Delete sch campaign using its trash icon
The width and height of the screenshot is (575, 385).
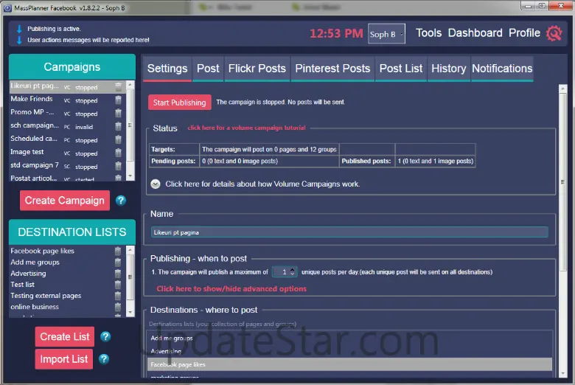coord(118,126)
